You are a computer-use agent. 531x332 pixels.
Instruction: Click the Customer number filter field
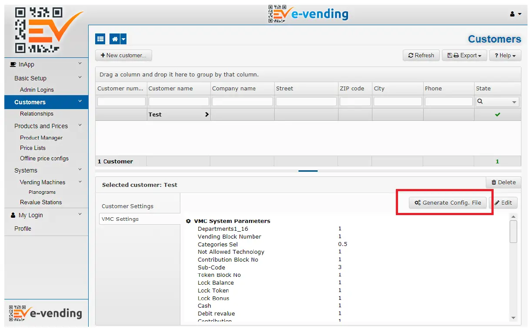click(x=121, y=102)
